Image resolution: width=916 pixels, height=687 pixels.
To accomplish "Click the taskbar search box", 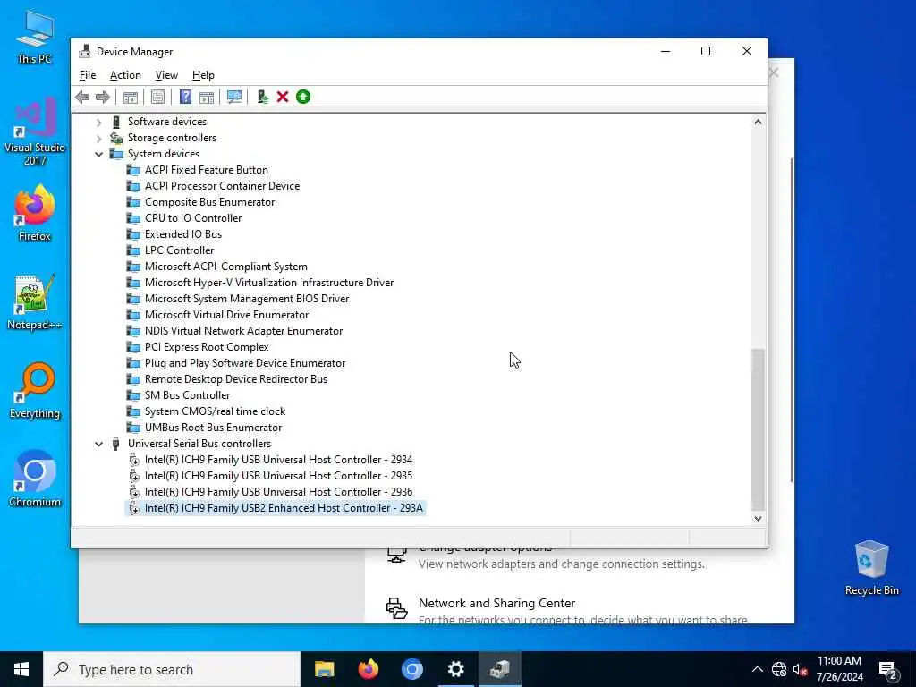I will pyautogui.click(x=172, y=669).
